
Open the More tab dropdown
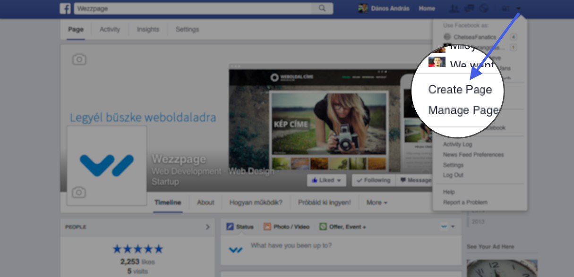click(377, 202)
